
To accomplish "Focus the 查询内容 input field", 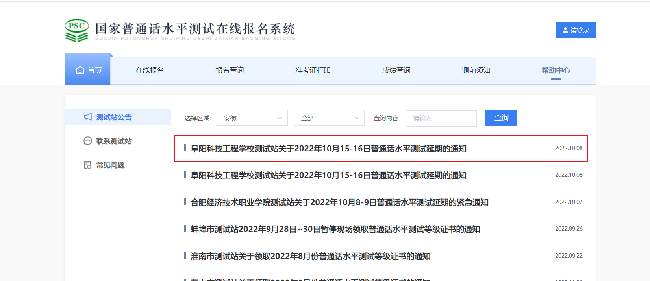I will click(x=441, y=118).
